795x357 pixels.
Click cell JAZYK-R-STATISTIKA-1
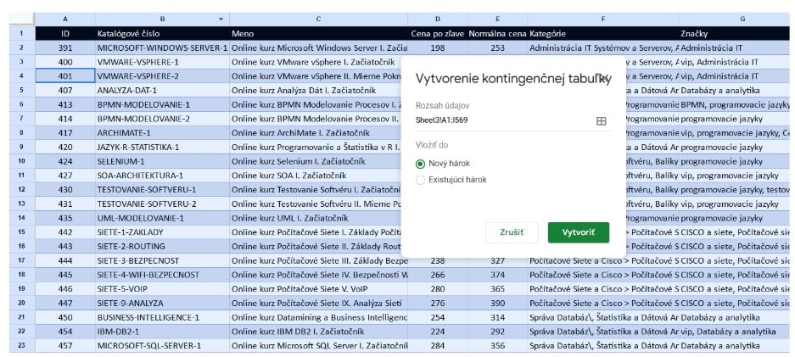(x=162, y=148)
